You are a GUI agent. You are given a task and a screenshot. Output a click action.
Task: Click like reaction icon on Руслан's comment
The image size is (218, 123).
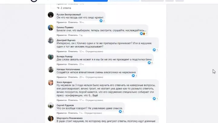coord(101,21)
